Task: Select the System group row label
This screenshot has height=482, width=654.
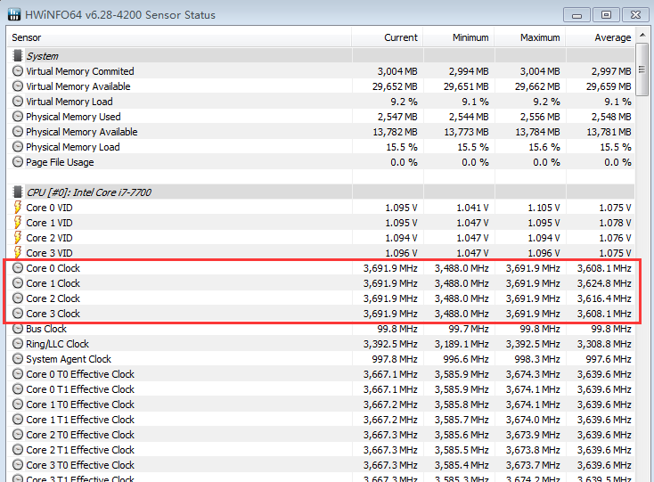Action: pos(42,56)
